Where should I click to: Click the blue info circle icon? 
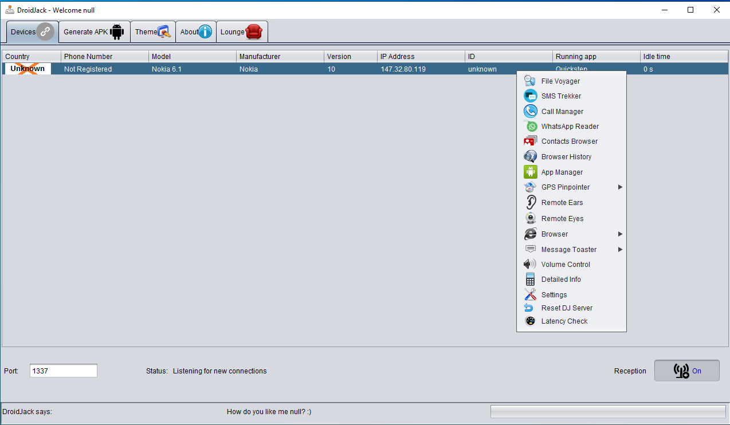pyautogui.click(x=205, y=32)
